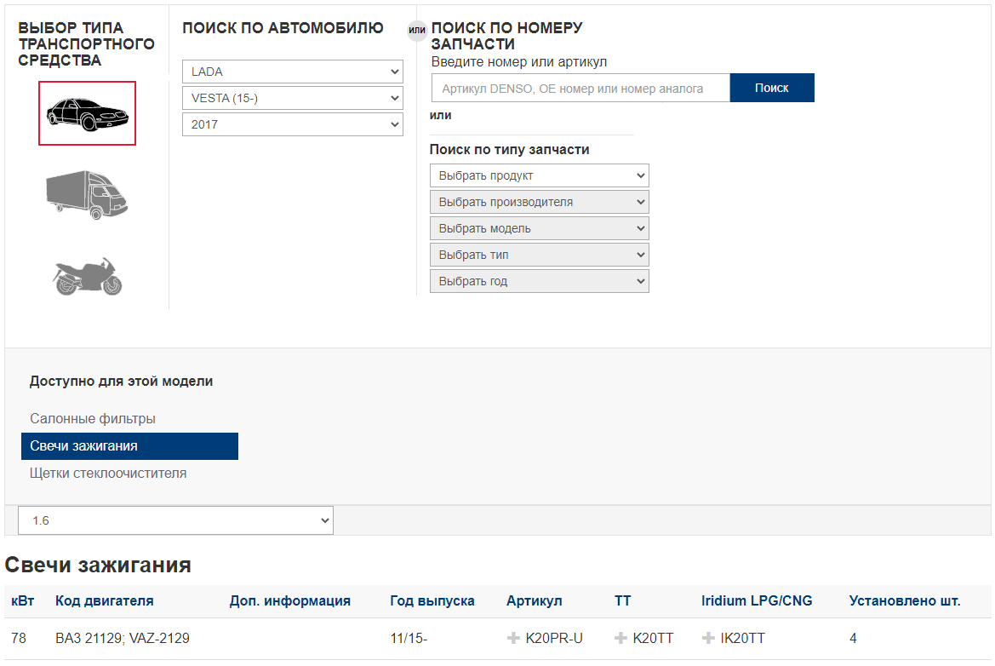Expand the plus icon next to K20TT

point(620,638)
